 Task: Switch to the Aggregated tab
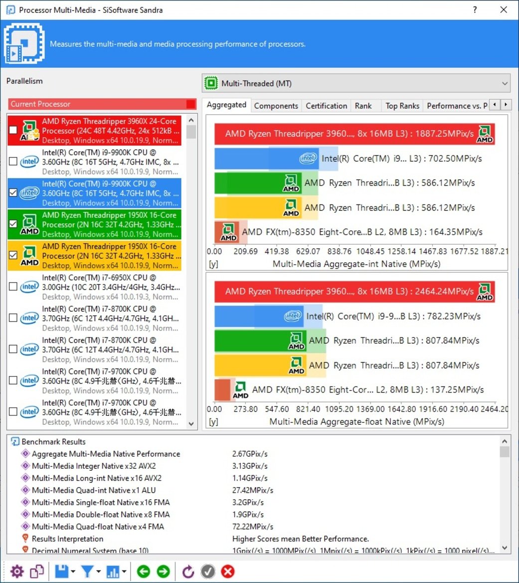coord(226,105)
